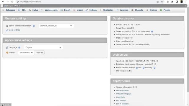Screen dimensions: 189x106
Task: Click the help icon after mbstring extension
Action: pos(154,68)
